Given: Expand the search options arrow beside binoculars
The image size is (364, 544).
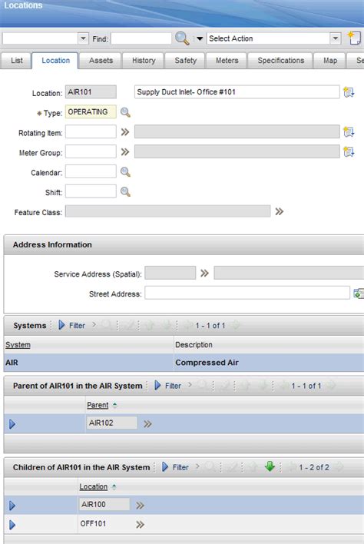Looking at the screenshot, I should click(x=200, y=38).
